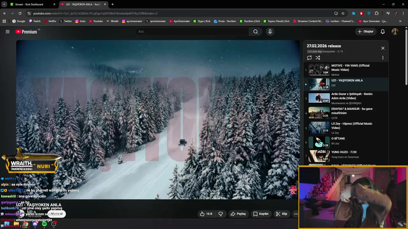Close the 27.02.2026 release playlist panel
This screenshot has width=408, height=229.
point(383,48)
